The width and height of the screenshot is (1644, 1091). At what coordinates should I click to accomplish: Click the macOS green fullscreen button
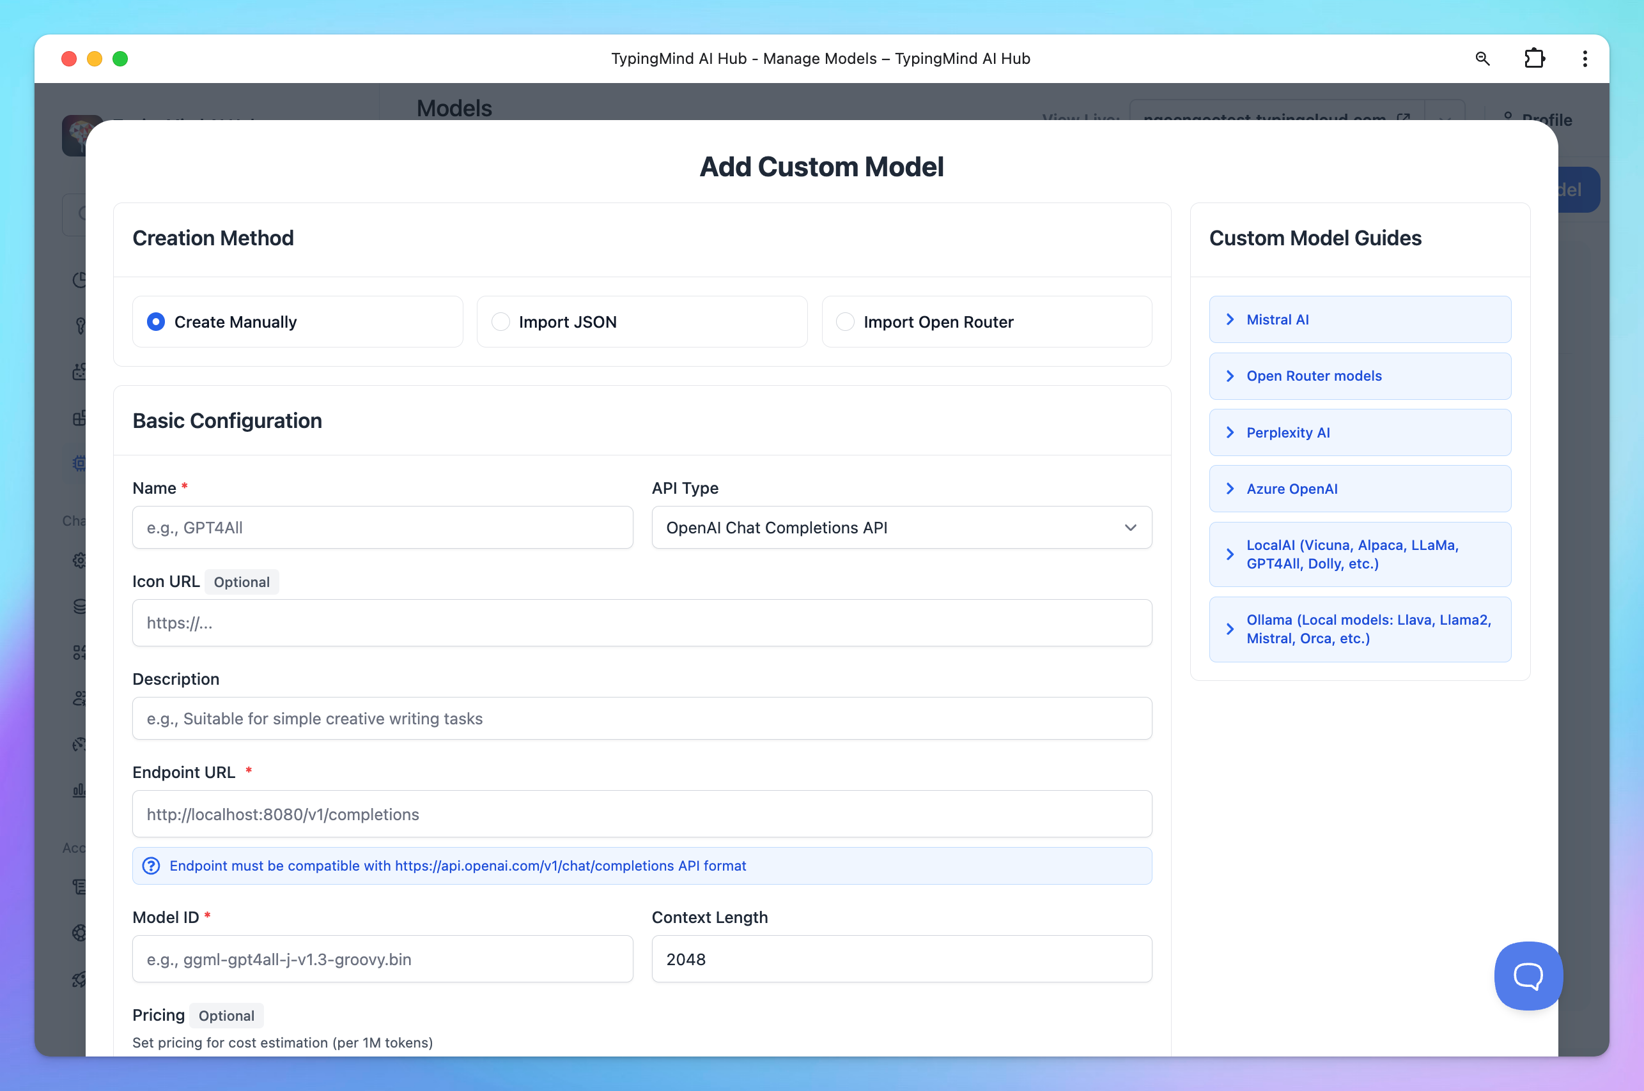[120, 59]
